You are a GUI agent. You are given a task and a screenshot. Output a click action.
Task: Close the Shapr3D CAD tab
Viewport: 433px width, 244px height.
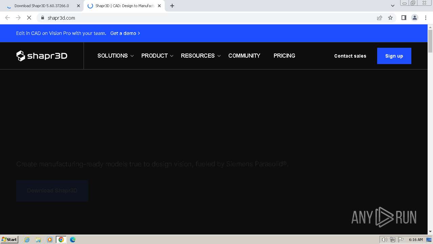[159, 6]
